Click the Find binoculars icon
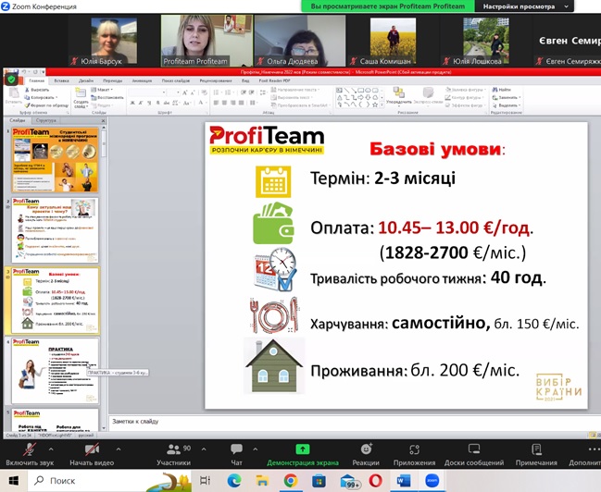This screenshot has width=601, height=492. tap(495, 90)
